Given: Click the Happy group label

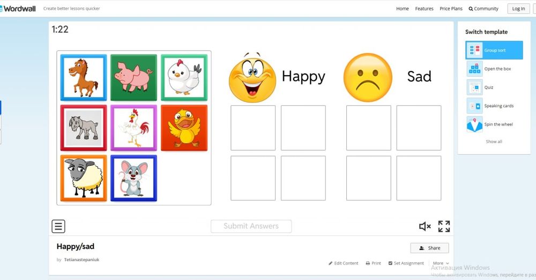Looking at the screenshot, I should pyautogui.click(x=303, y=77).
